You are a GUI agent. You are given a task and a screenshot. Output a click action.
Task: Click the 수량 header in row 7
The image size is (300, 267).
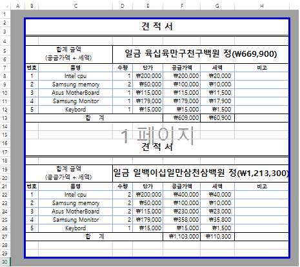(x=123, y=68)
